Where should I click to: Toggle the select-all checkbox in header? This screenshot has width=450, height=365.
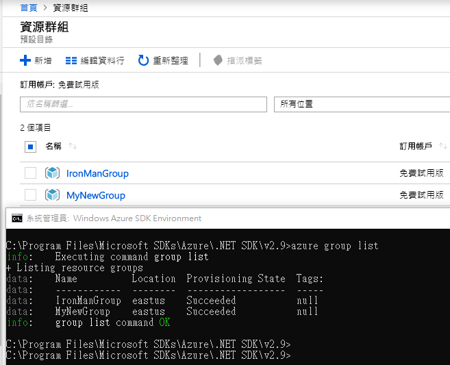click(30, 147)
